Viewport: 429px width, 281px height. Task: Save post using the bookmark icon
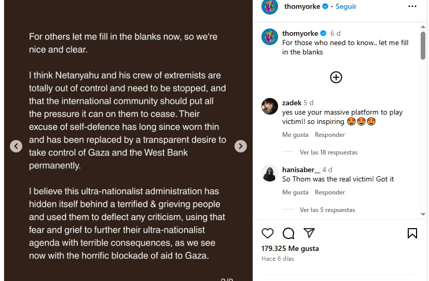(x=412, y=233)
